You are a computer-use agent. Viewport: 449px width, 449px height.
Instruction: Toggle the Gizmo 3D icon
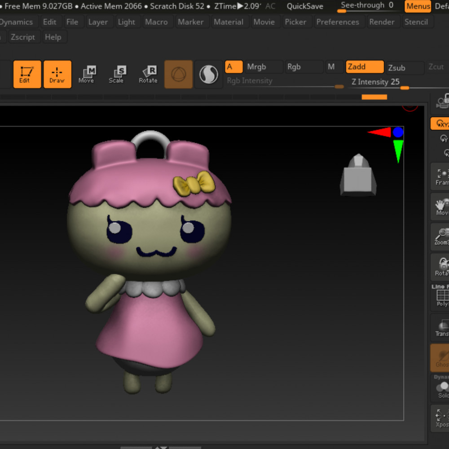(178, 74)
